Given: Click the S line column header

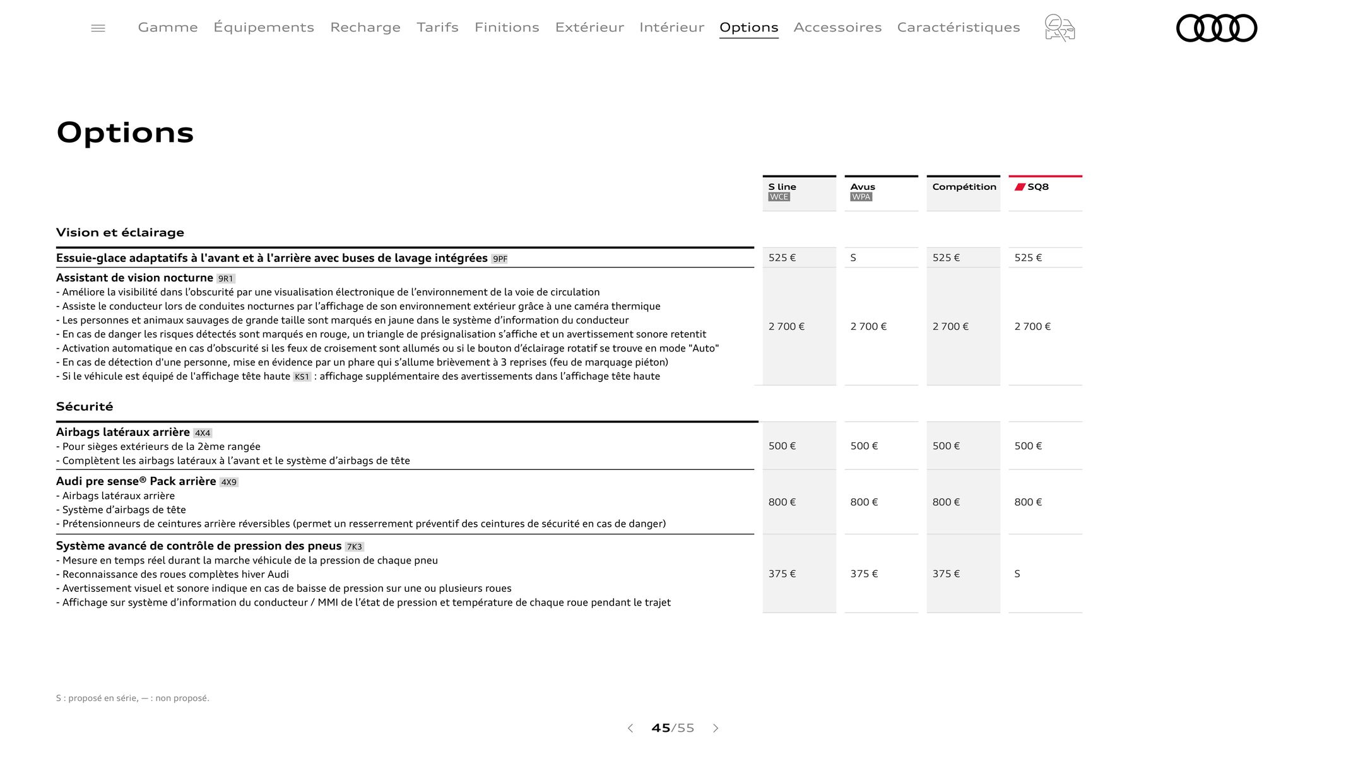Looking at the screenshot, I should click(x=799, y=193).
